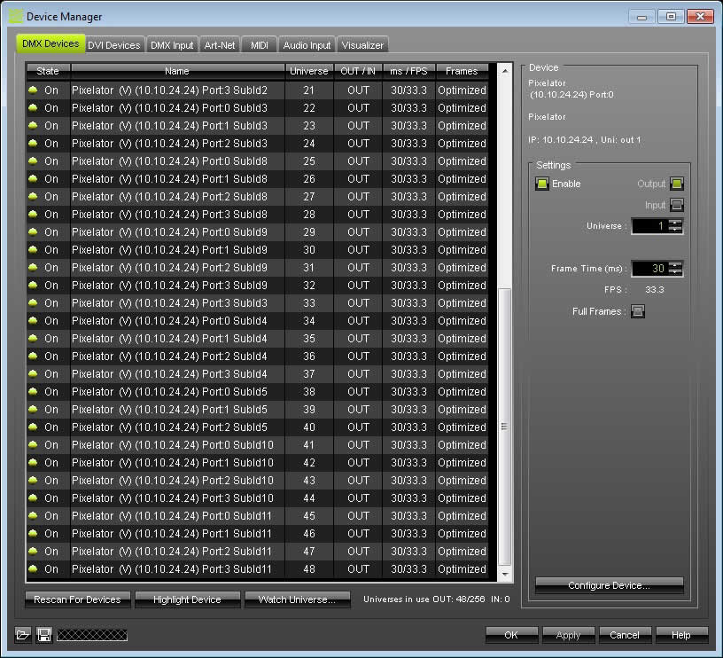Open Configure Device settings
723x658 pixels.
pyautogui.click(x=609, y=585)
